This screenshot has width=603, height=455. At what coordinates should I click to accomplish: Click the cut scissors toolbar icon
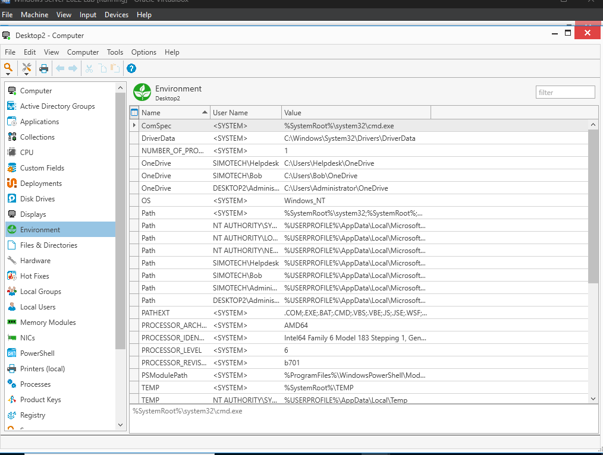89,68
